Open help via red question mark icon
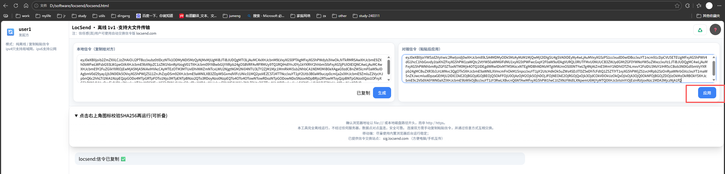The height and width of the screenshot is (174, 725). point(715,30)
